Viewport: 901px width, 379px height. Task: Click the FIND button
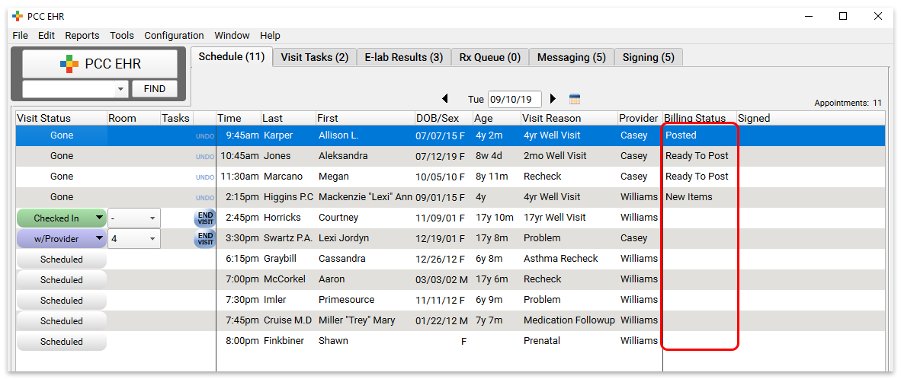click(x=155, y=89)
